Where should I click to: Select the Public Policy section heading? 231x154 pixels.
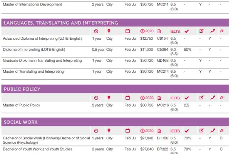22,89
